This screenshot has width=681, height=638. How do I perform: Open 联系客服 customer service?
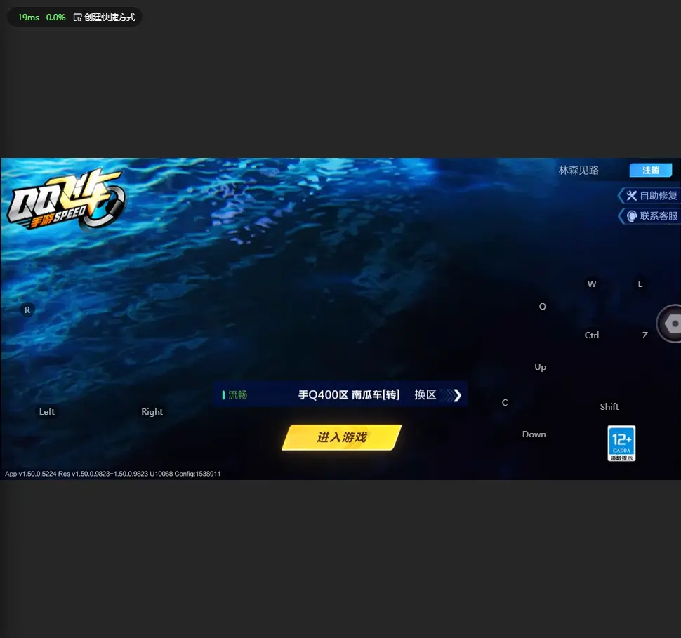click(649, 216)
